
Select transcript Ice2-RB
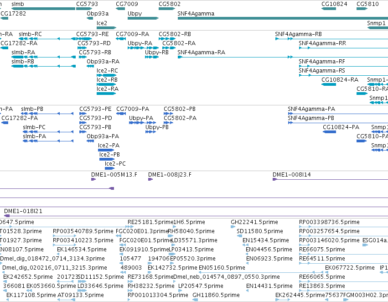tap(106, 84)
